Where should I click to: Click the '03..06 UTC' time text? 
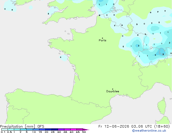pyautogui.click(x=142, y=126)
